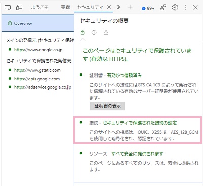Click the メインの発信元 section label
This screenshot has height=186, width=203.
click(40, 40)
